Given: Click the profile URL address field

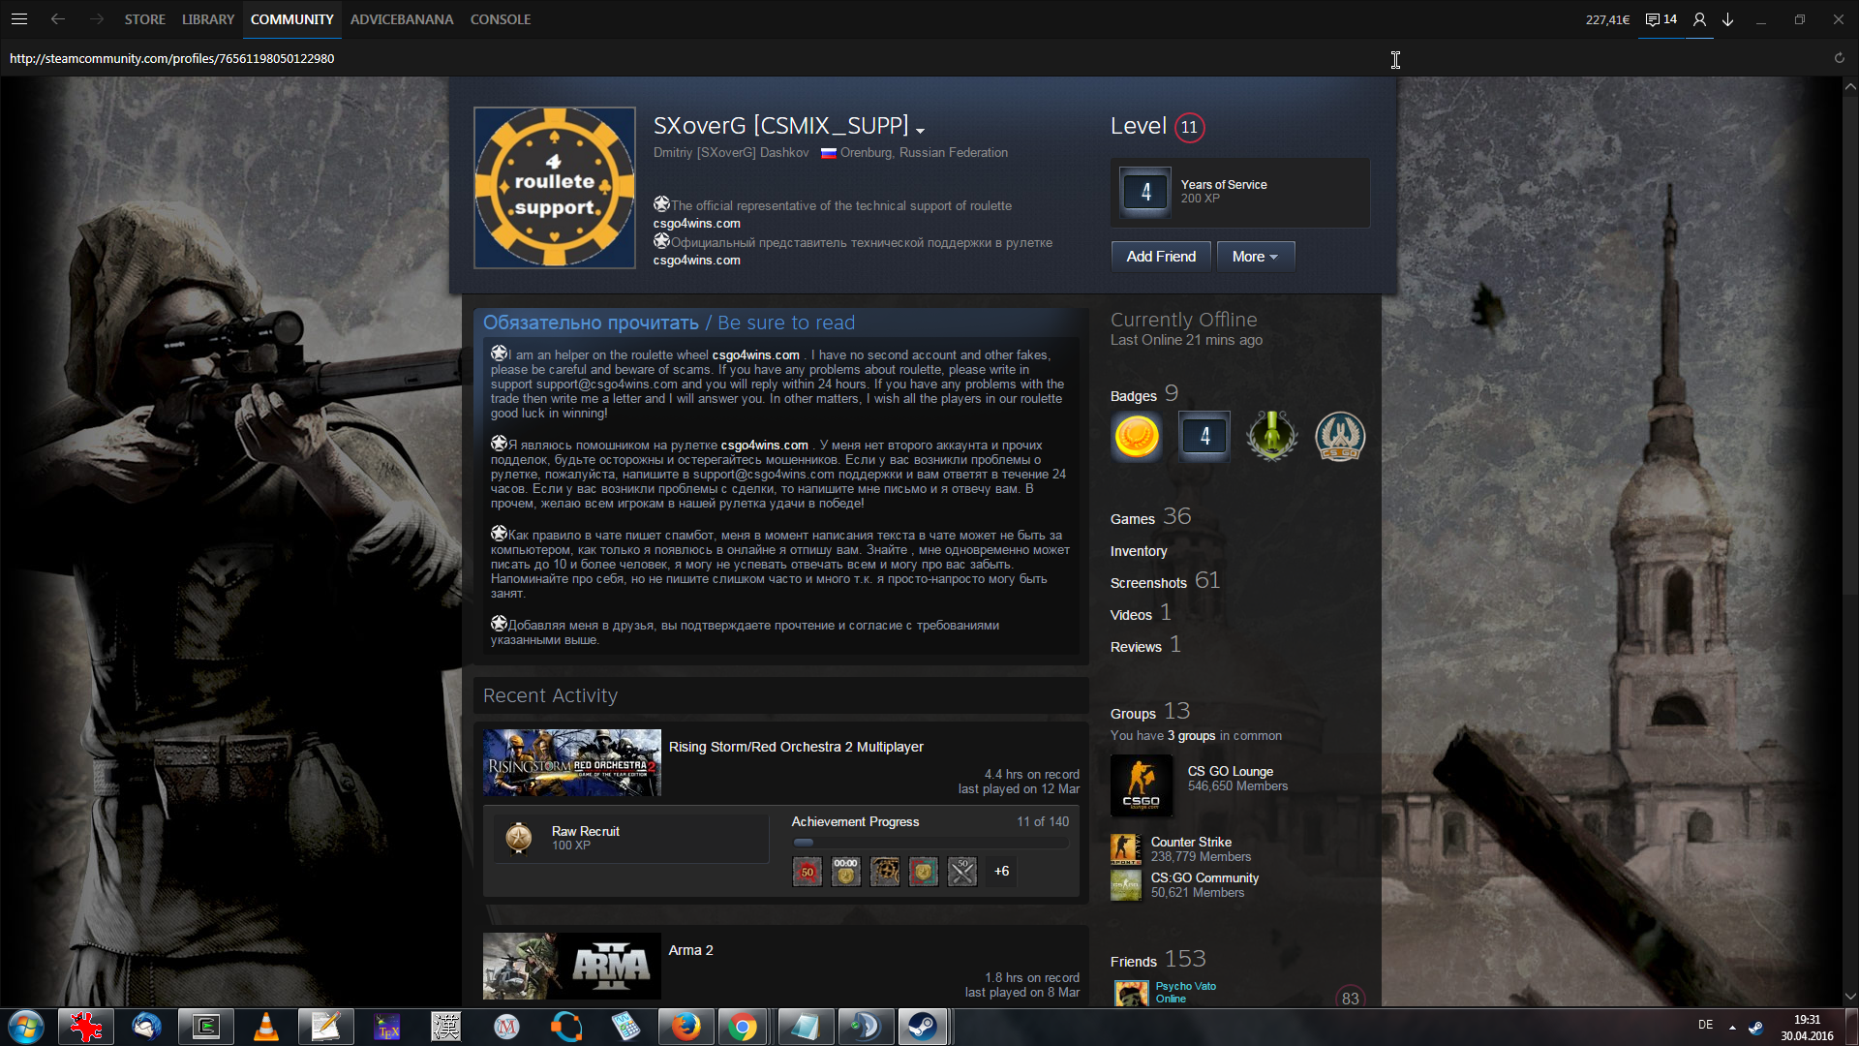Looking at the screenshot, I should (x=172, y=58).
